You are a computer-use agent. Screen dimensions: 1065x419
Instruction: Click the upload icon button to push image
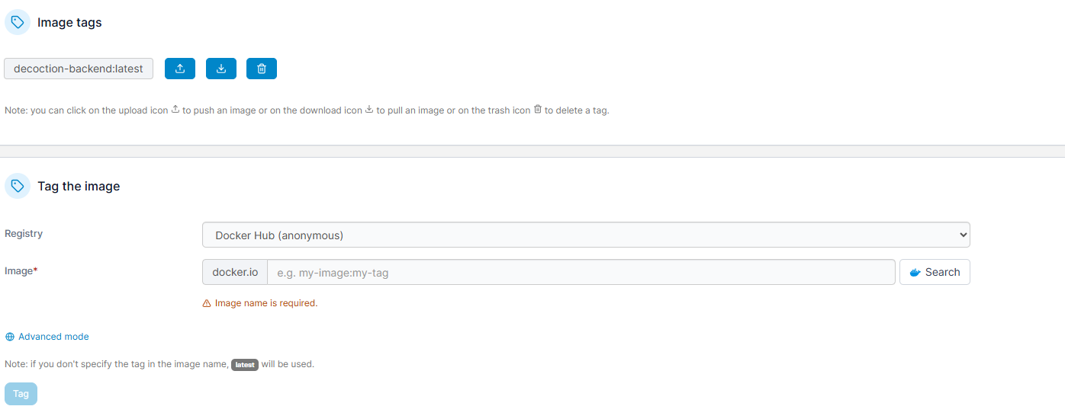pos(180,69)
